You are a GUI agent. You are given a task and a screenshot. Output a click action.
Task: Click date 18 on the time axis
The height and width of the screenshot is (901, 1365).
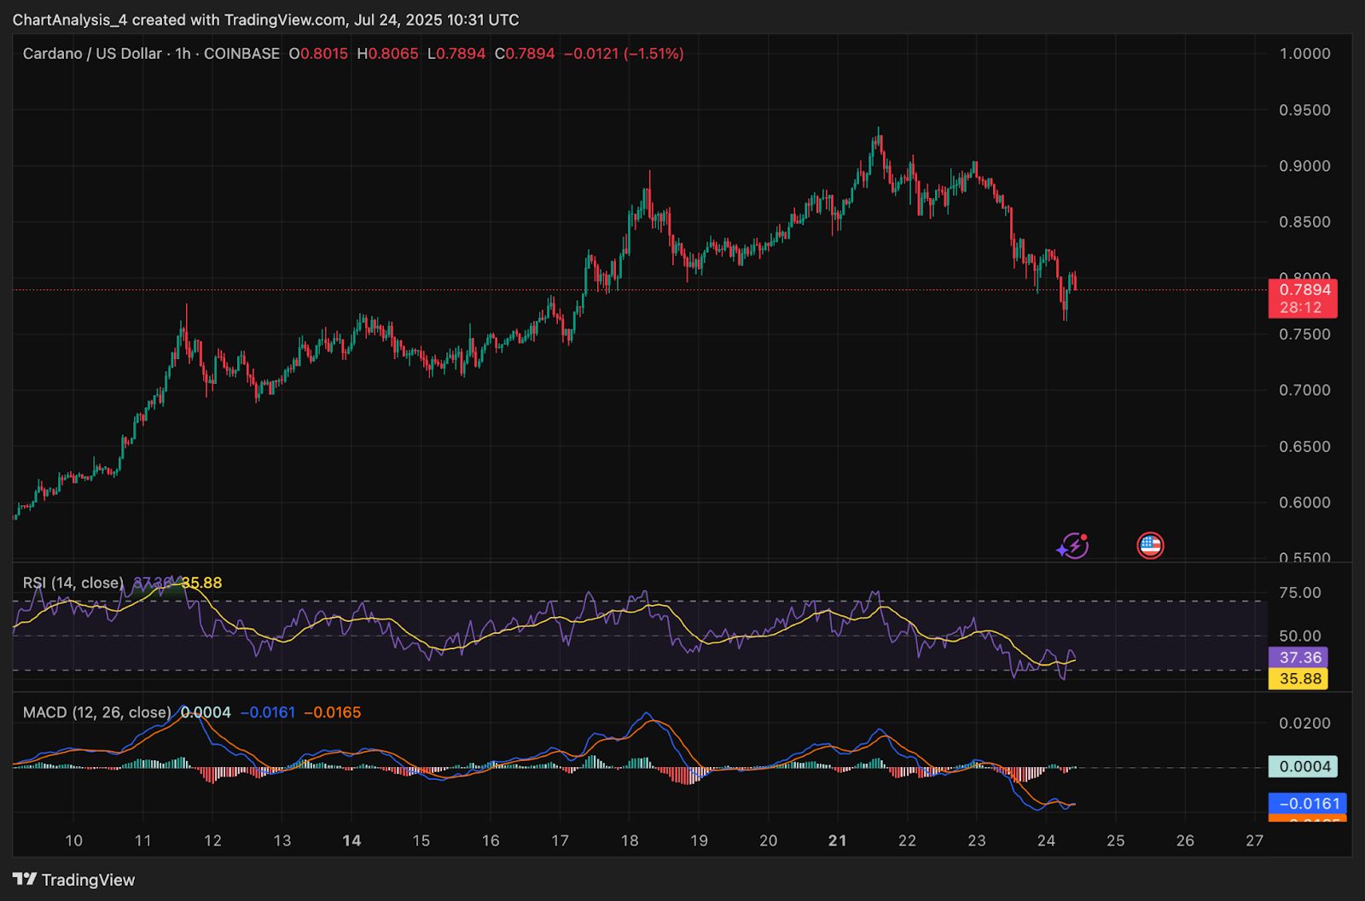(630, 841)
